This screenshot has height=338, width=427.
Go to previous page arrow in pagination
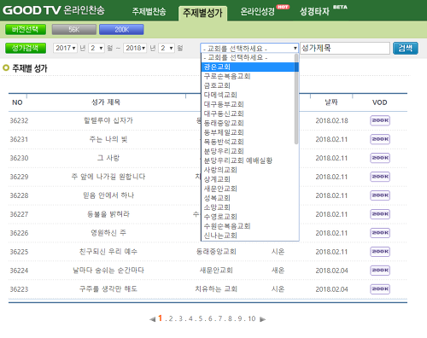(153, 319)
